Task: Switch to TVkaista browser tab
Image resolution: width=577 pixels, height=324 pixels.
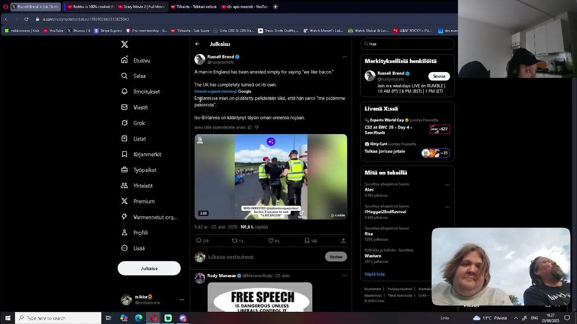Action: coord(194,7)
